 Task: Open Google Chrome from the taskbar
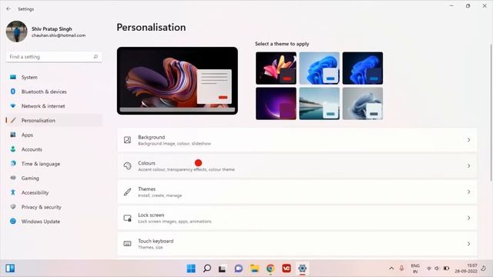pyautogui.click(x=270, y=269)
